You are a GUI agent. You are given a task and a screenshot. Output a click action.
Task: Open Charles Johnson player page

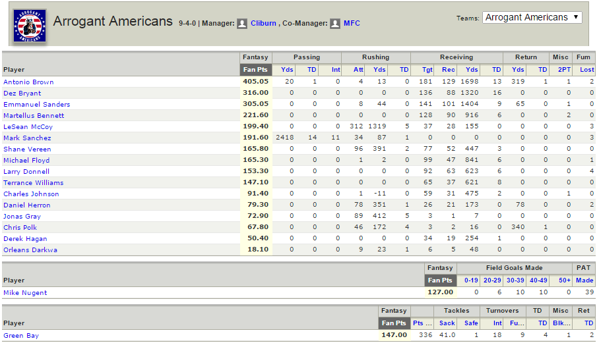(31, 194)
